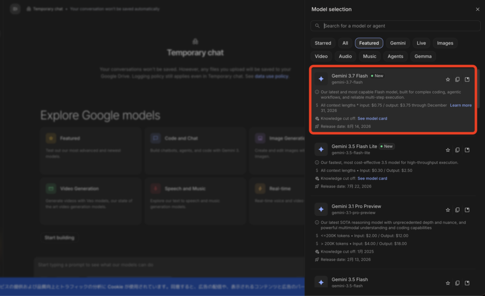Click the prompt input box
Image resolution: width=485 pixels, height=296 pixels.
point(170,265)
